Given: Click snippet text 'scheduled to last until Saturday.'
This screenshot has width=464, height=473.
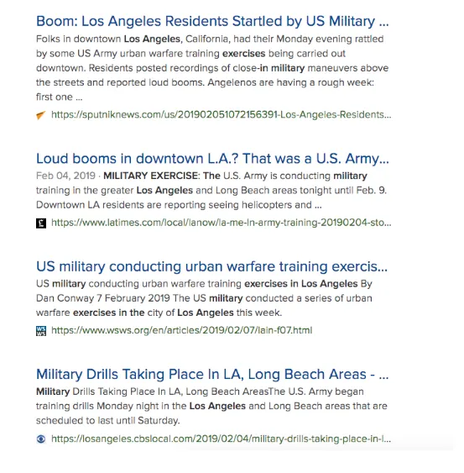Looking at the screenshot, I should click(108, 420).
